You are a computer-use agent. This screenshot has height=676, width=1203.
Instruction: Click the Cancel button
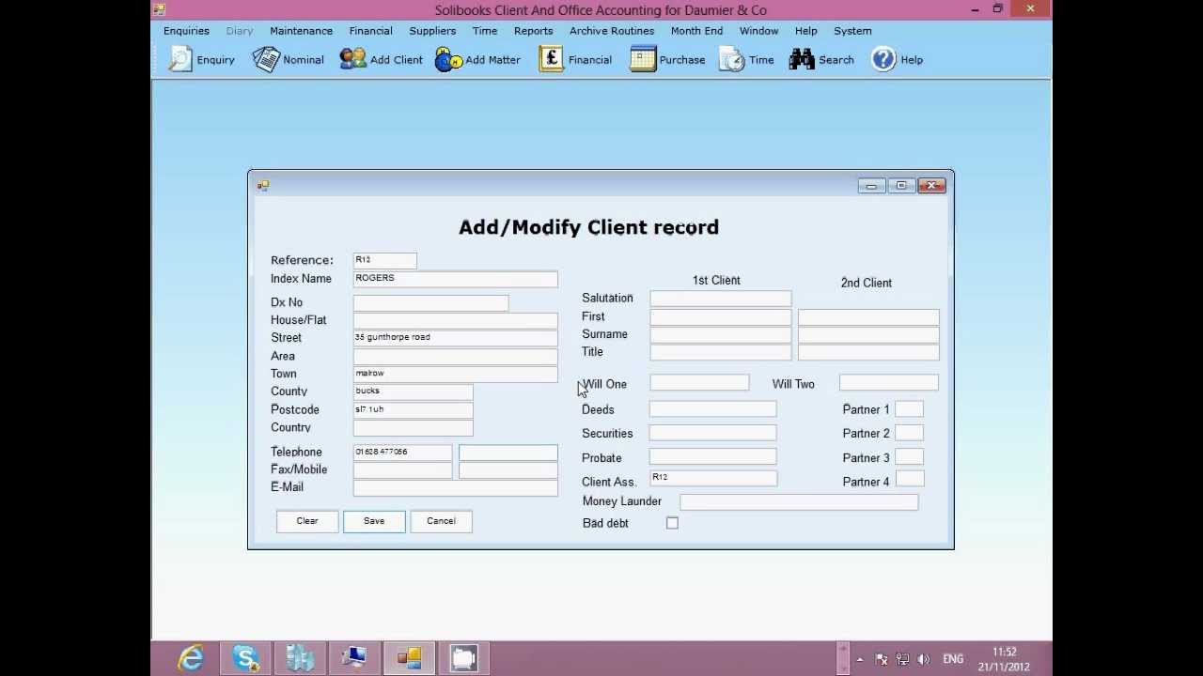[441, 521]
